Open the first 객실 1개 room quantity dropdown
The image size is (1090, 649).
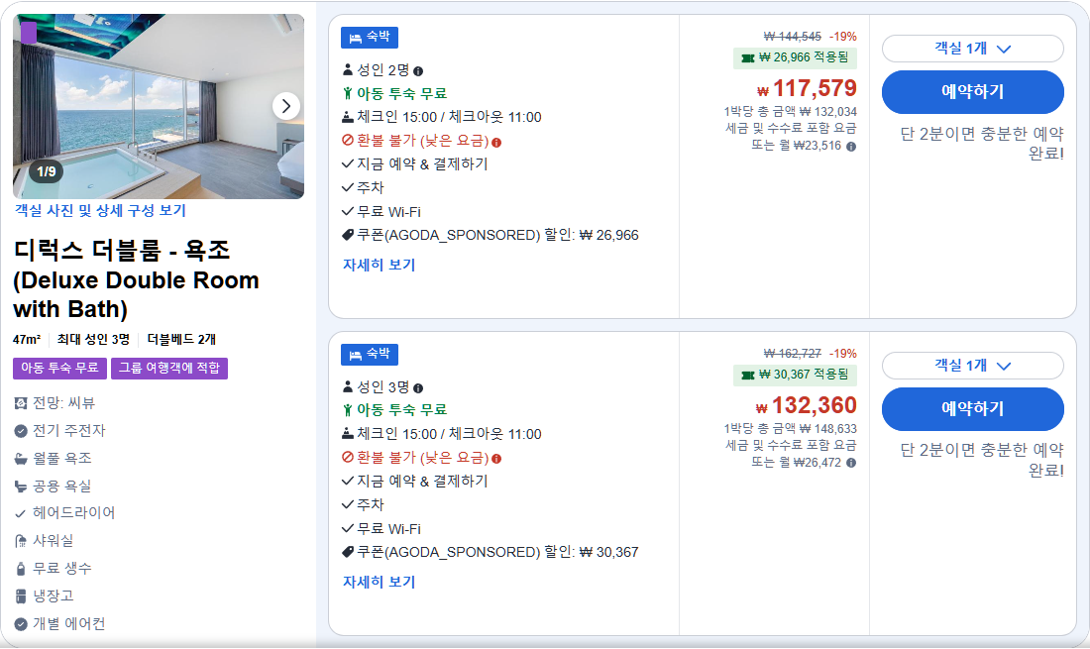coord(972,48)
